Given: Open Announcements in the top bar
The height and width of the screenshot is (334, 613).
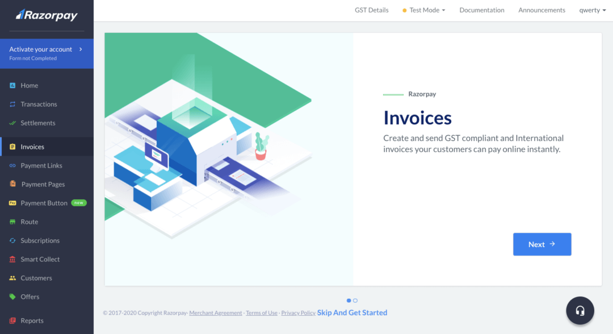Looking at the screenshot, I should pos(541,10).
